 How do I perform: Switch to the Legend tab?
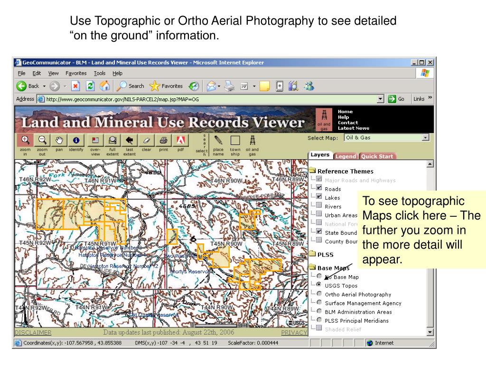coord(346,156)
